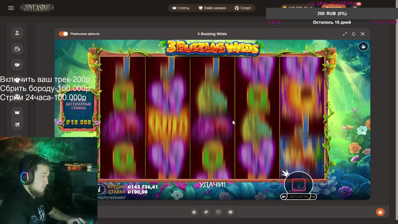Open the game info i icon

point(100,189)
